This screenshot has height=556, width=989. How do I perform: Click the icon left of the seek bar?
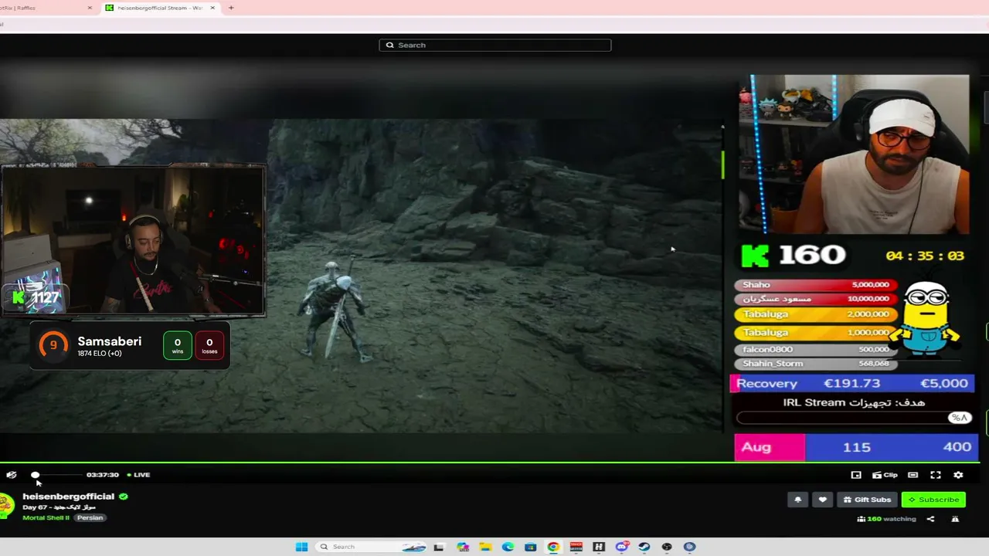[11, 475]
